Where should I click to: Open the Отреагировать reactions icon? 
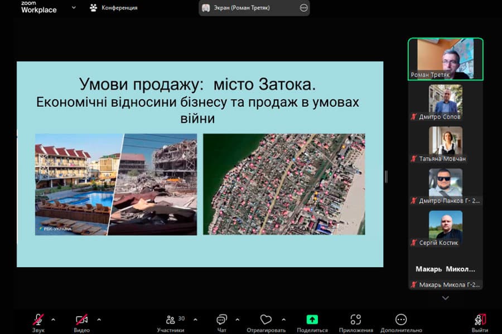(266, 319)
